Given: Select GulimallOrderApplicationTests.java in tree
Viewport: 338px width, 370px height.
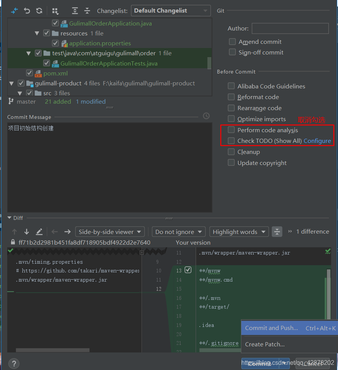Looking at the screenshot, I should click(109, 64).
